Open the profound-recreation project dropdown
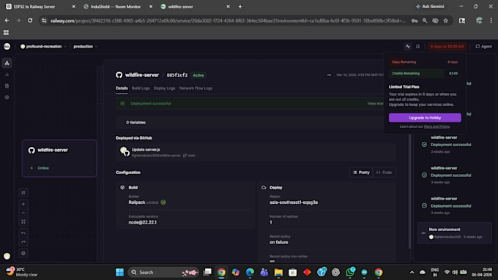 tap(43, 46)
